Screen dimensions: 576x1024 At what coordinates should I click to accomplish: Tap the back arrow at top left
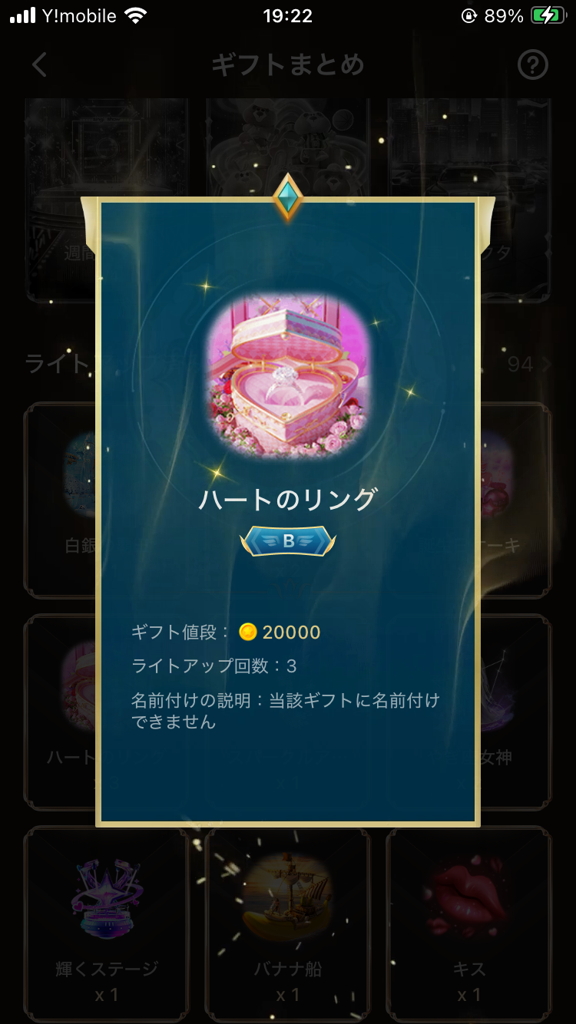(40, 65)
